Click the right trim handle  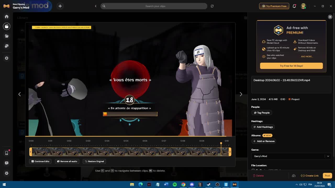pos(230,152)
